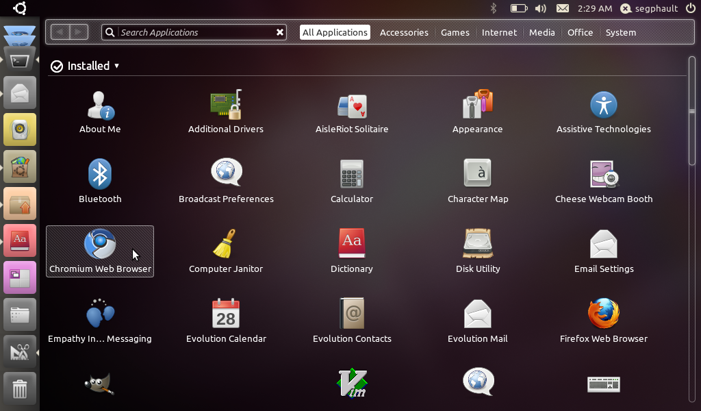Launch Firefox Web Browser
701x411 pixels.
point(603,321)
